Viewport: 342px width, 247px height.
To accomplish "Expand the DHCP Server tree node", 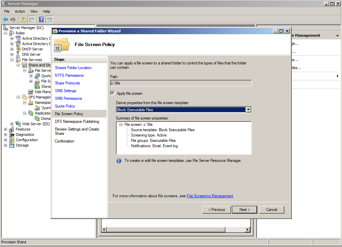I will (x=12, y=49).
